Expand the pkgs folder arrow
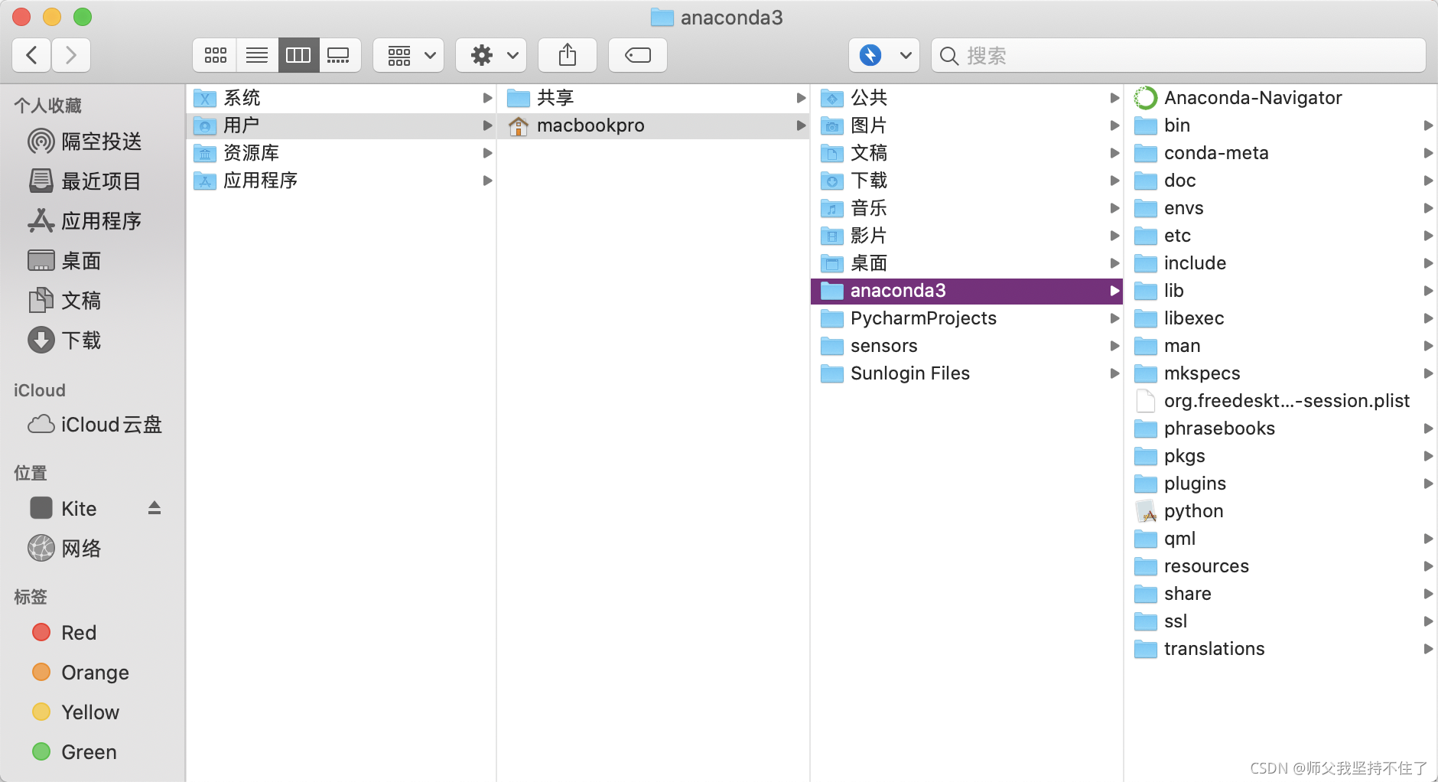Screen dimensions: 1438x782 tap(1427, 456)
